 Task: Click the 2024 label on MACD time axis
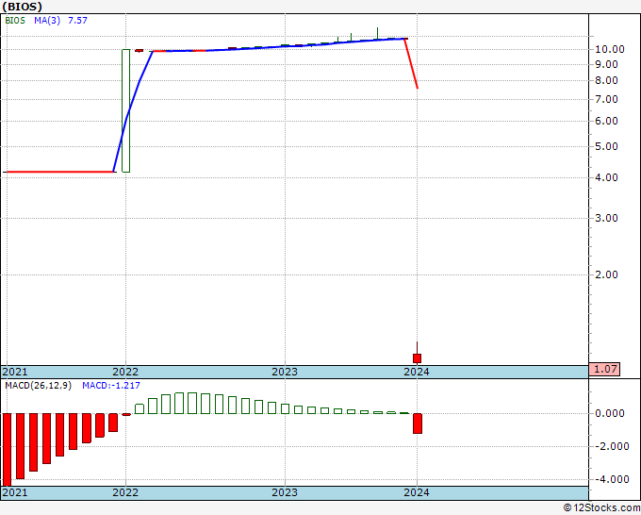417,492
